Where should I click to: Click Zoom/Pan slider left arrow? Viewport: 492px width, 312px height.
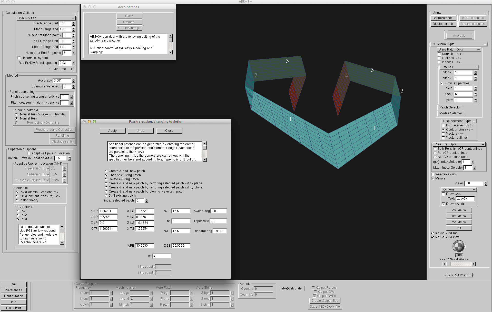click(444, 264)
